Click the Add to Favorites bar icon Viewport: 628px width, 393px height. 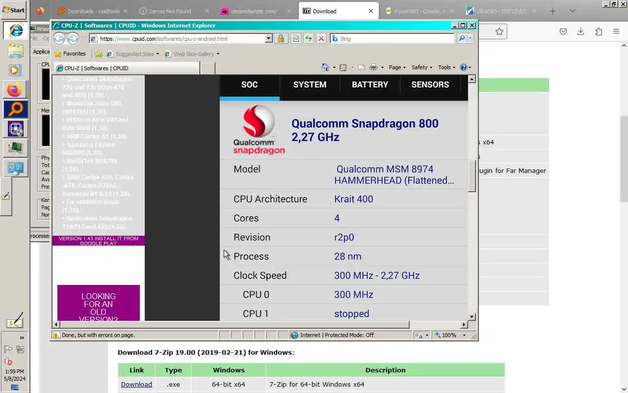tap(99, 54)
